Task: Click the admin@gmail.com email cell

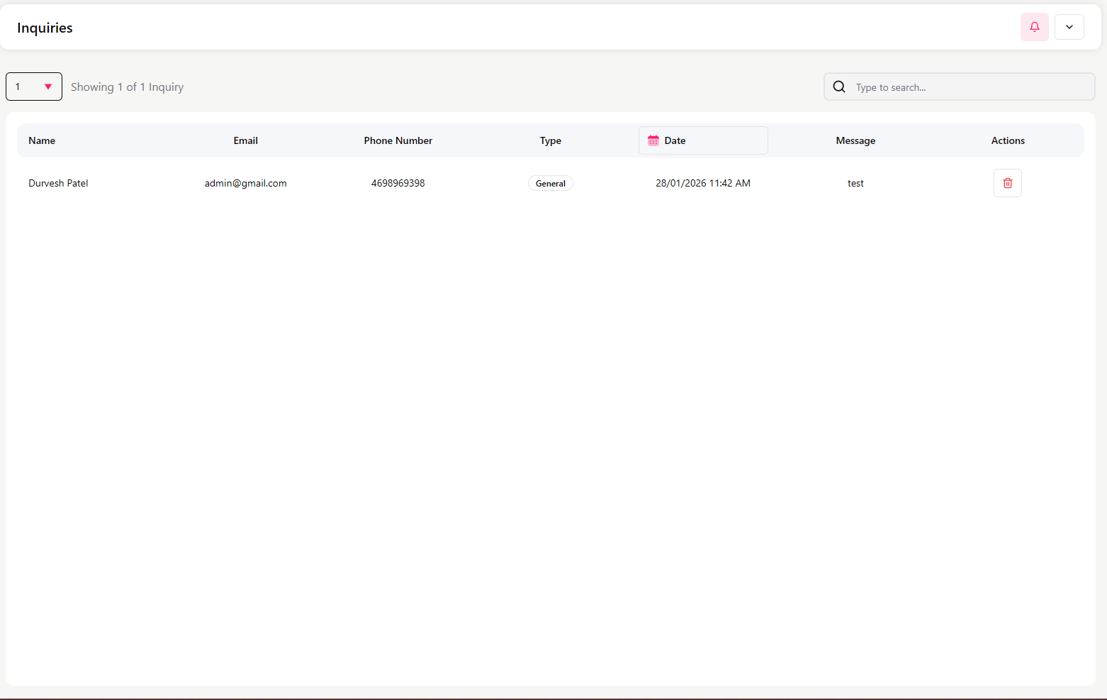Action: pyautogui.click(x=245, y=183)
